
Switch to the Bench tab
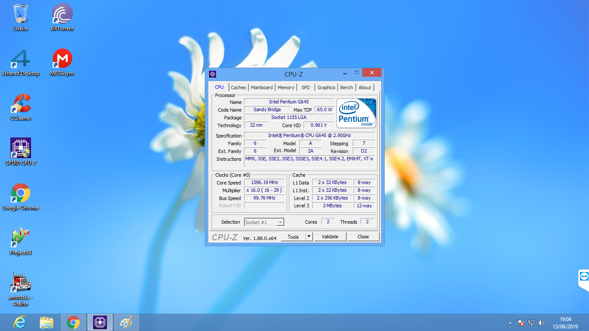tap(347, 87)
